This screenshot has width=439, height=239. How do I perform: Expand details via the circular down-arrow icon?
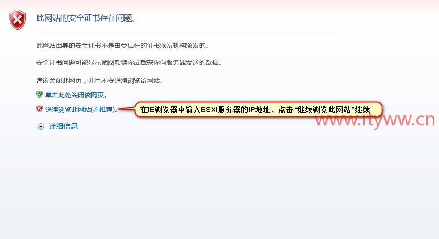41,126
